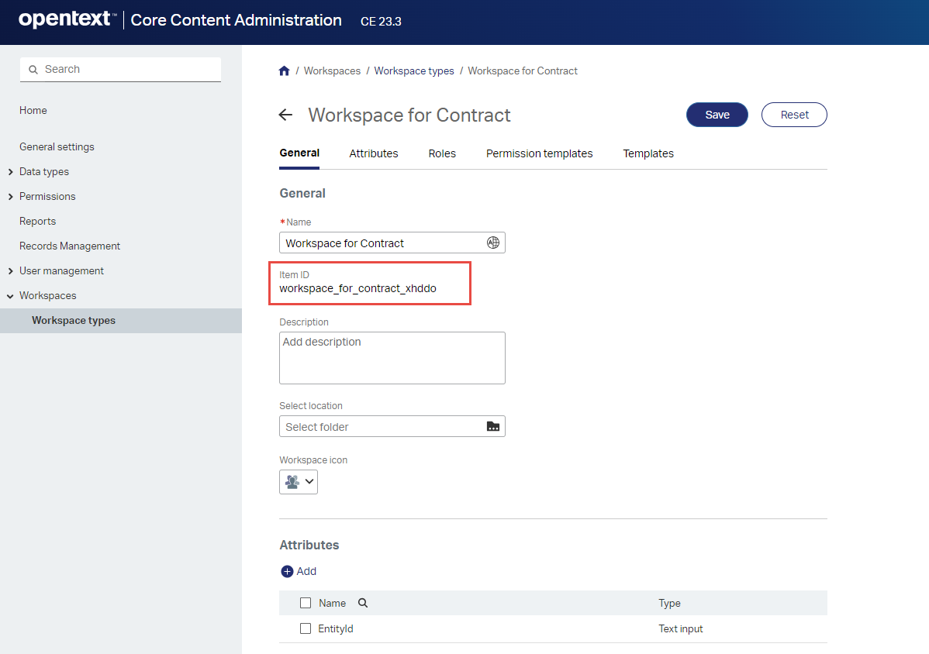Reset the workspace form

(x=794, y=114)
